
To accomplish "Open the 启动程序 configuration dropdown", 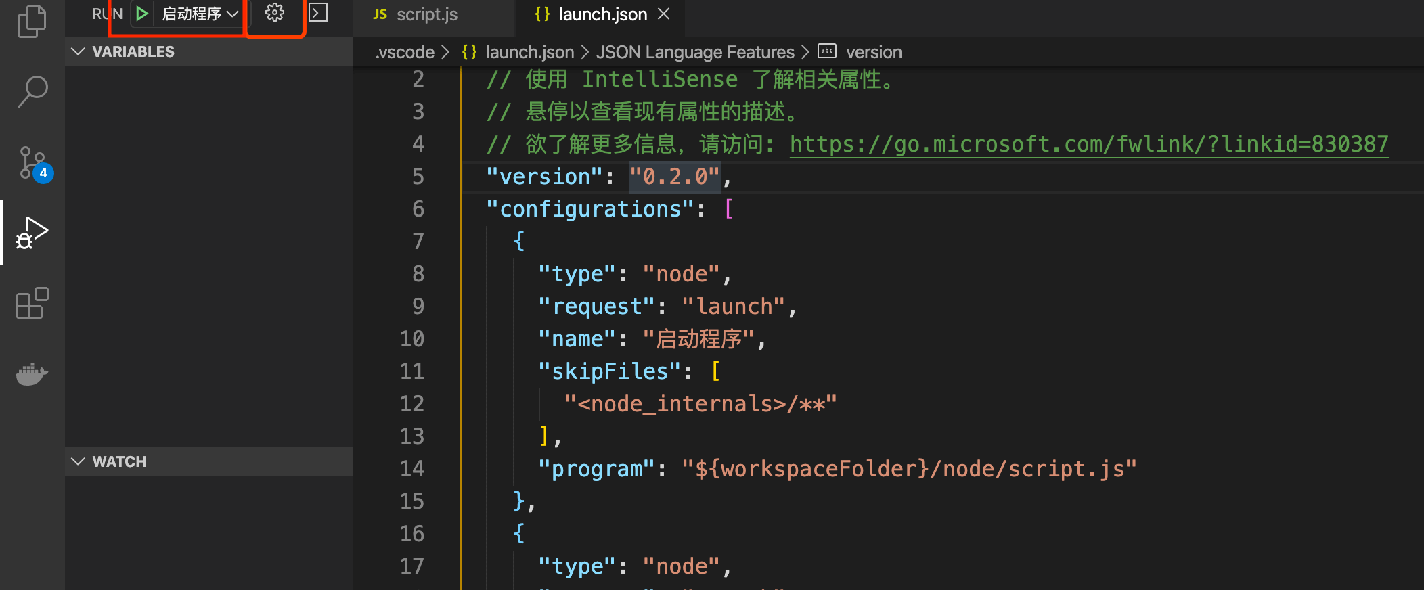I will click(200, 14).
